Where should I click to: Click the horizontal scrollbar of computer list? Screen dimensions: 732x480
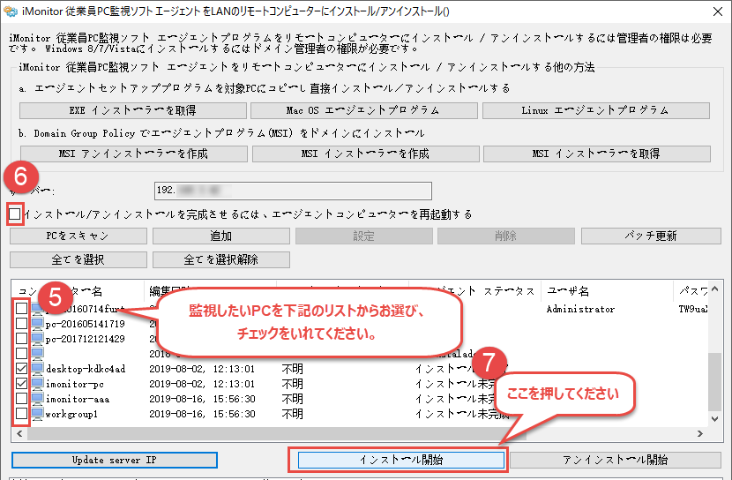point(353,435)
